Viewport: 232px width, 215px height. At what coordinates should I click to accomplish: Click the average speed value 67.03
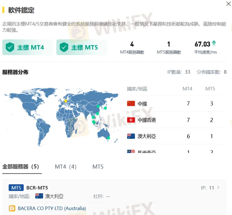coord(202,44)
